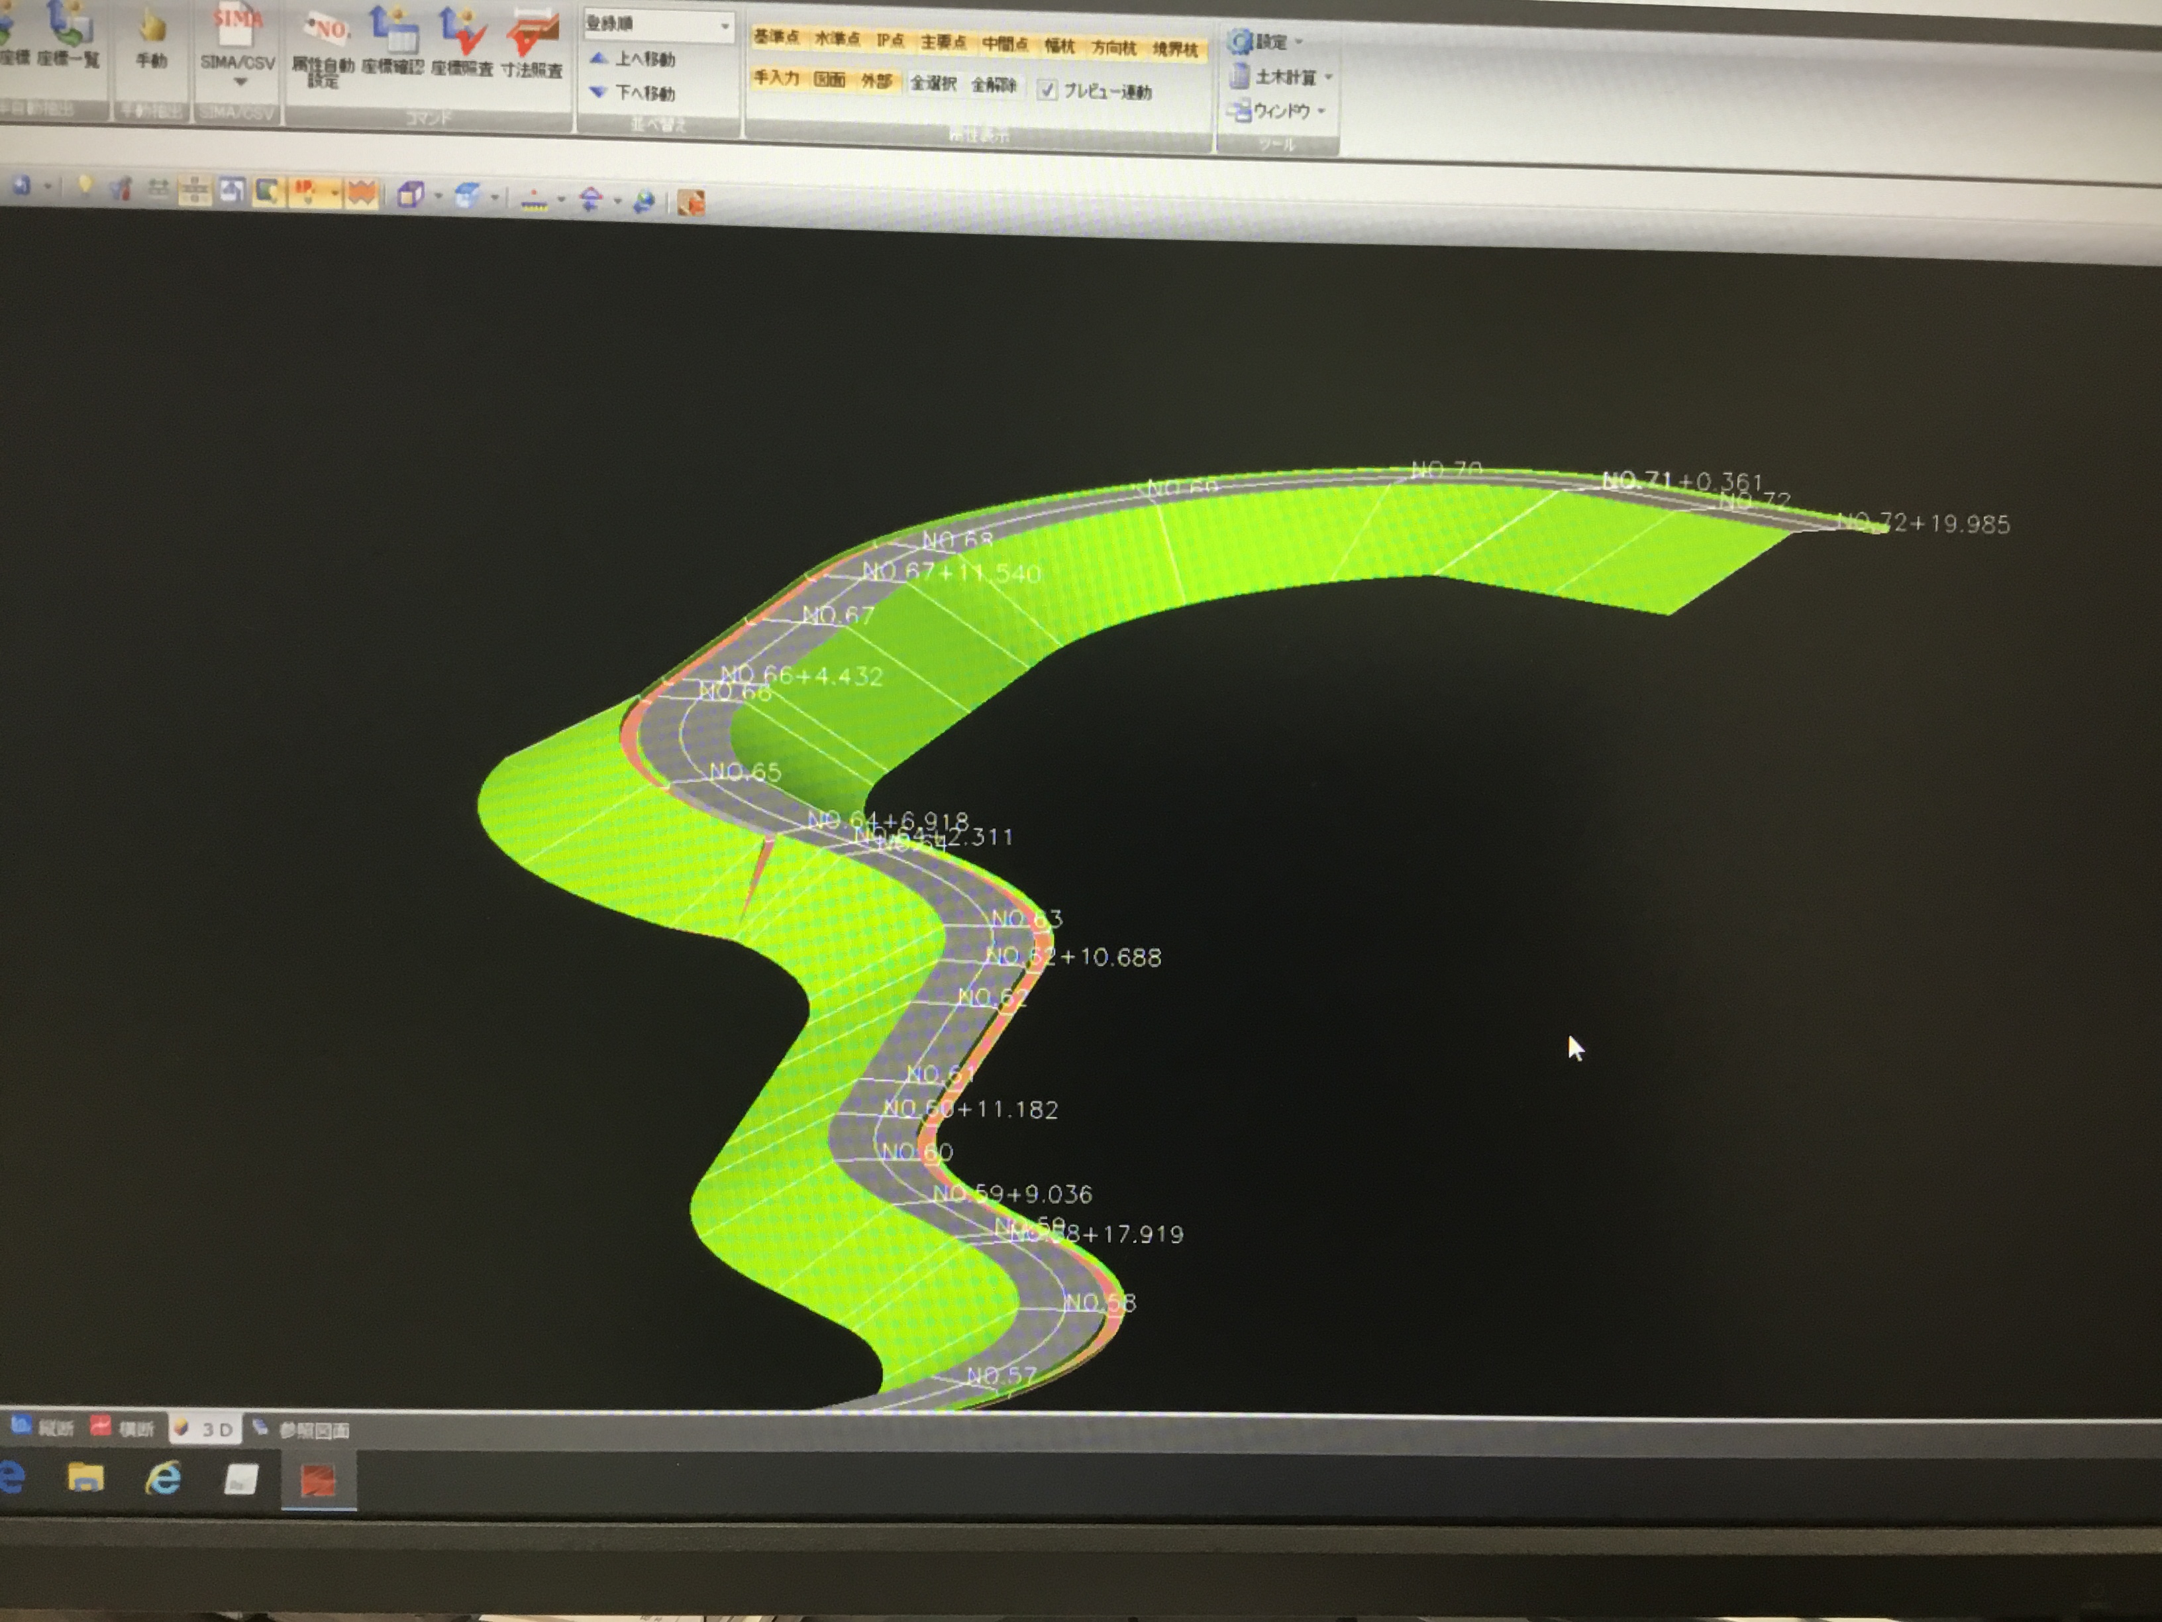Viewport: 2162px width, 1622px height.
Task: Toggle the 幅杭 attribute filter
Action: pyautogui.click(x=1060, y=46)
